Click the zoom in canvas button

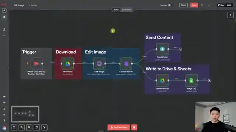click(22, 127)
